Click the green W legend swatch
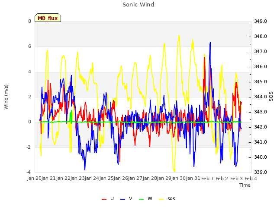The image size is (277, 207). (x=142, y=199)
